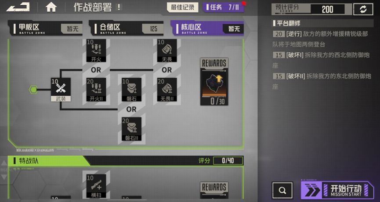Go back with the return arrow icon

18,7
